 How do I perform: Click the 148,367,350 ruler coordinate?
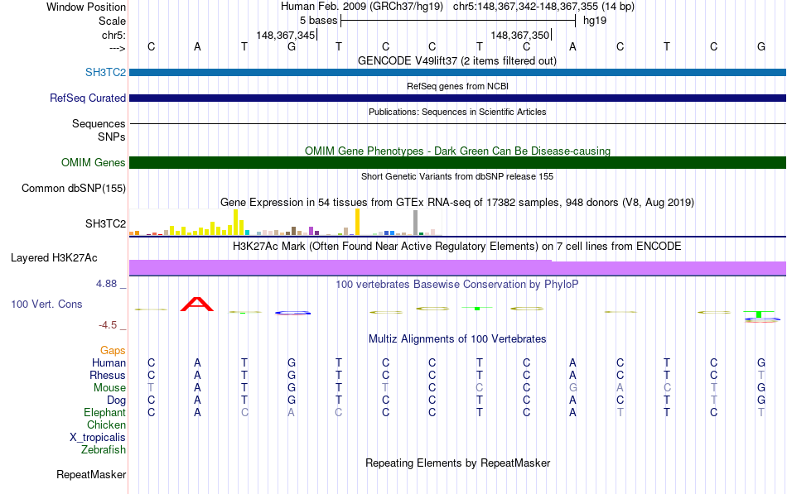coord(520,35)
